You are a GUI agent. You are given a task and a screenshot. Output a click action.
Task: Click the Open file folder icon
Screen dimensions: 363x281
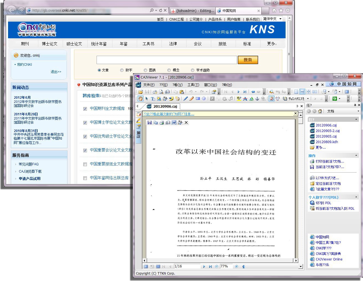(141, 92)
